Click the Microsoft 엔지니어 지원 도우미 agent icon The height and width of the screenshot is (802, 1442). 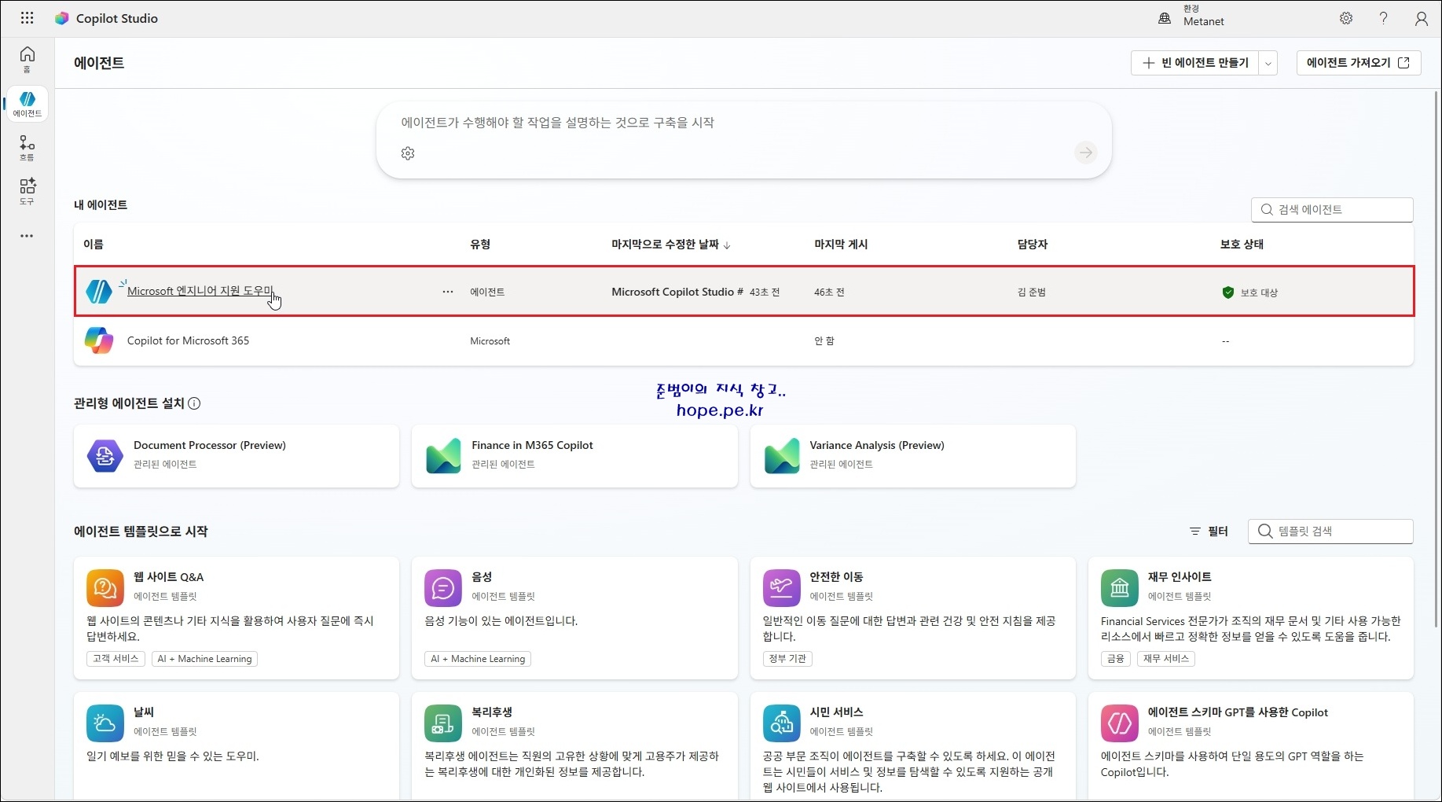click(99, 292)
